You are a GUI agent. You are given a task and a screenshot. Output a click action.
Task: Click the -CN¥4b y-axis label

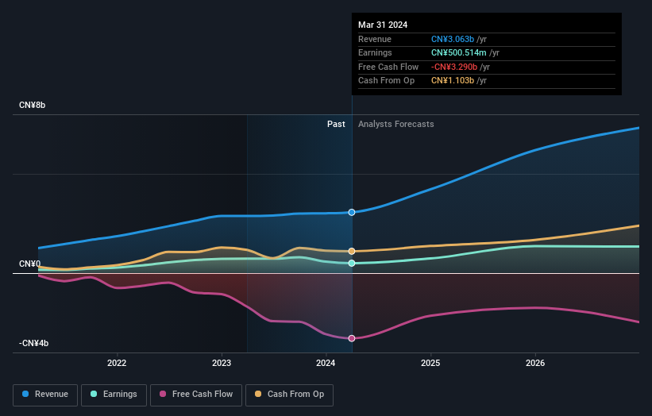[x=33, y=343]
